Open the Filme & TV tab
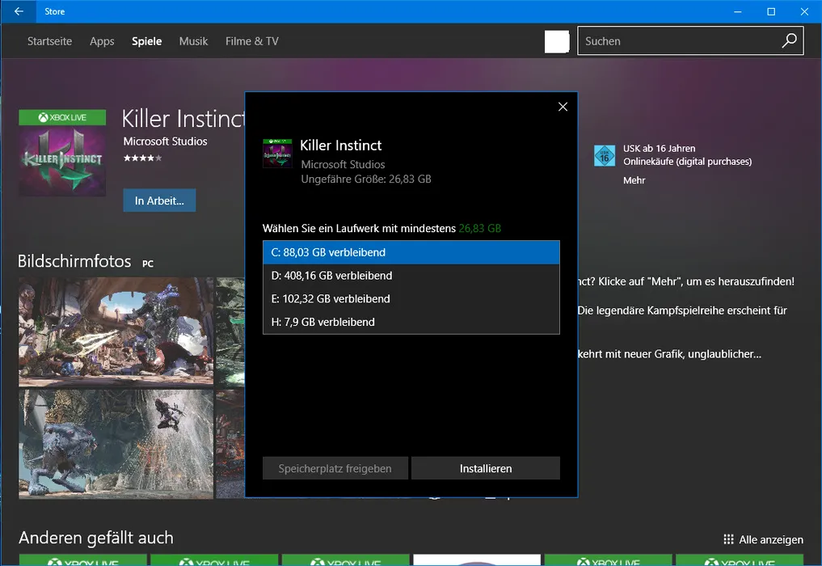The image size is (822, 566). pos(251,41)
